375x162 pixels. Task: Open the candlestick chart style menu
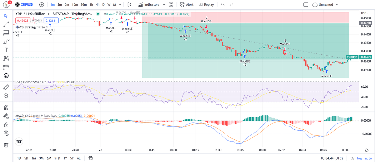[x=130, y=5]
